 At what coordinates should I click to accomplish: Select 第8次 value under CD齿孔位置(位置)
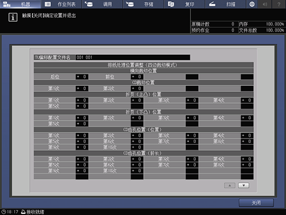click(247, 141)
